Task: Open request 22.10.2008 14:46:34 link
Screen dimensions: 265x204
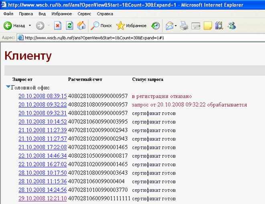Action: tap(42, 156)
